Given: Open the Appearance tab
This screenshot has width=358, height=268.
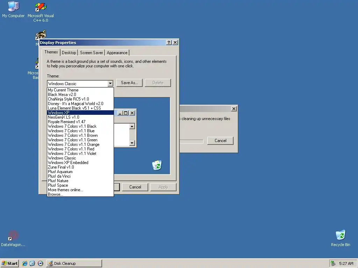Looking at the screenshot, I should [x=117, y=53].
